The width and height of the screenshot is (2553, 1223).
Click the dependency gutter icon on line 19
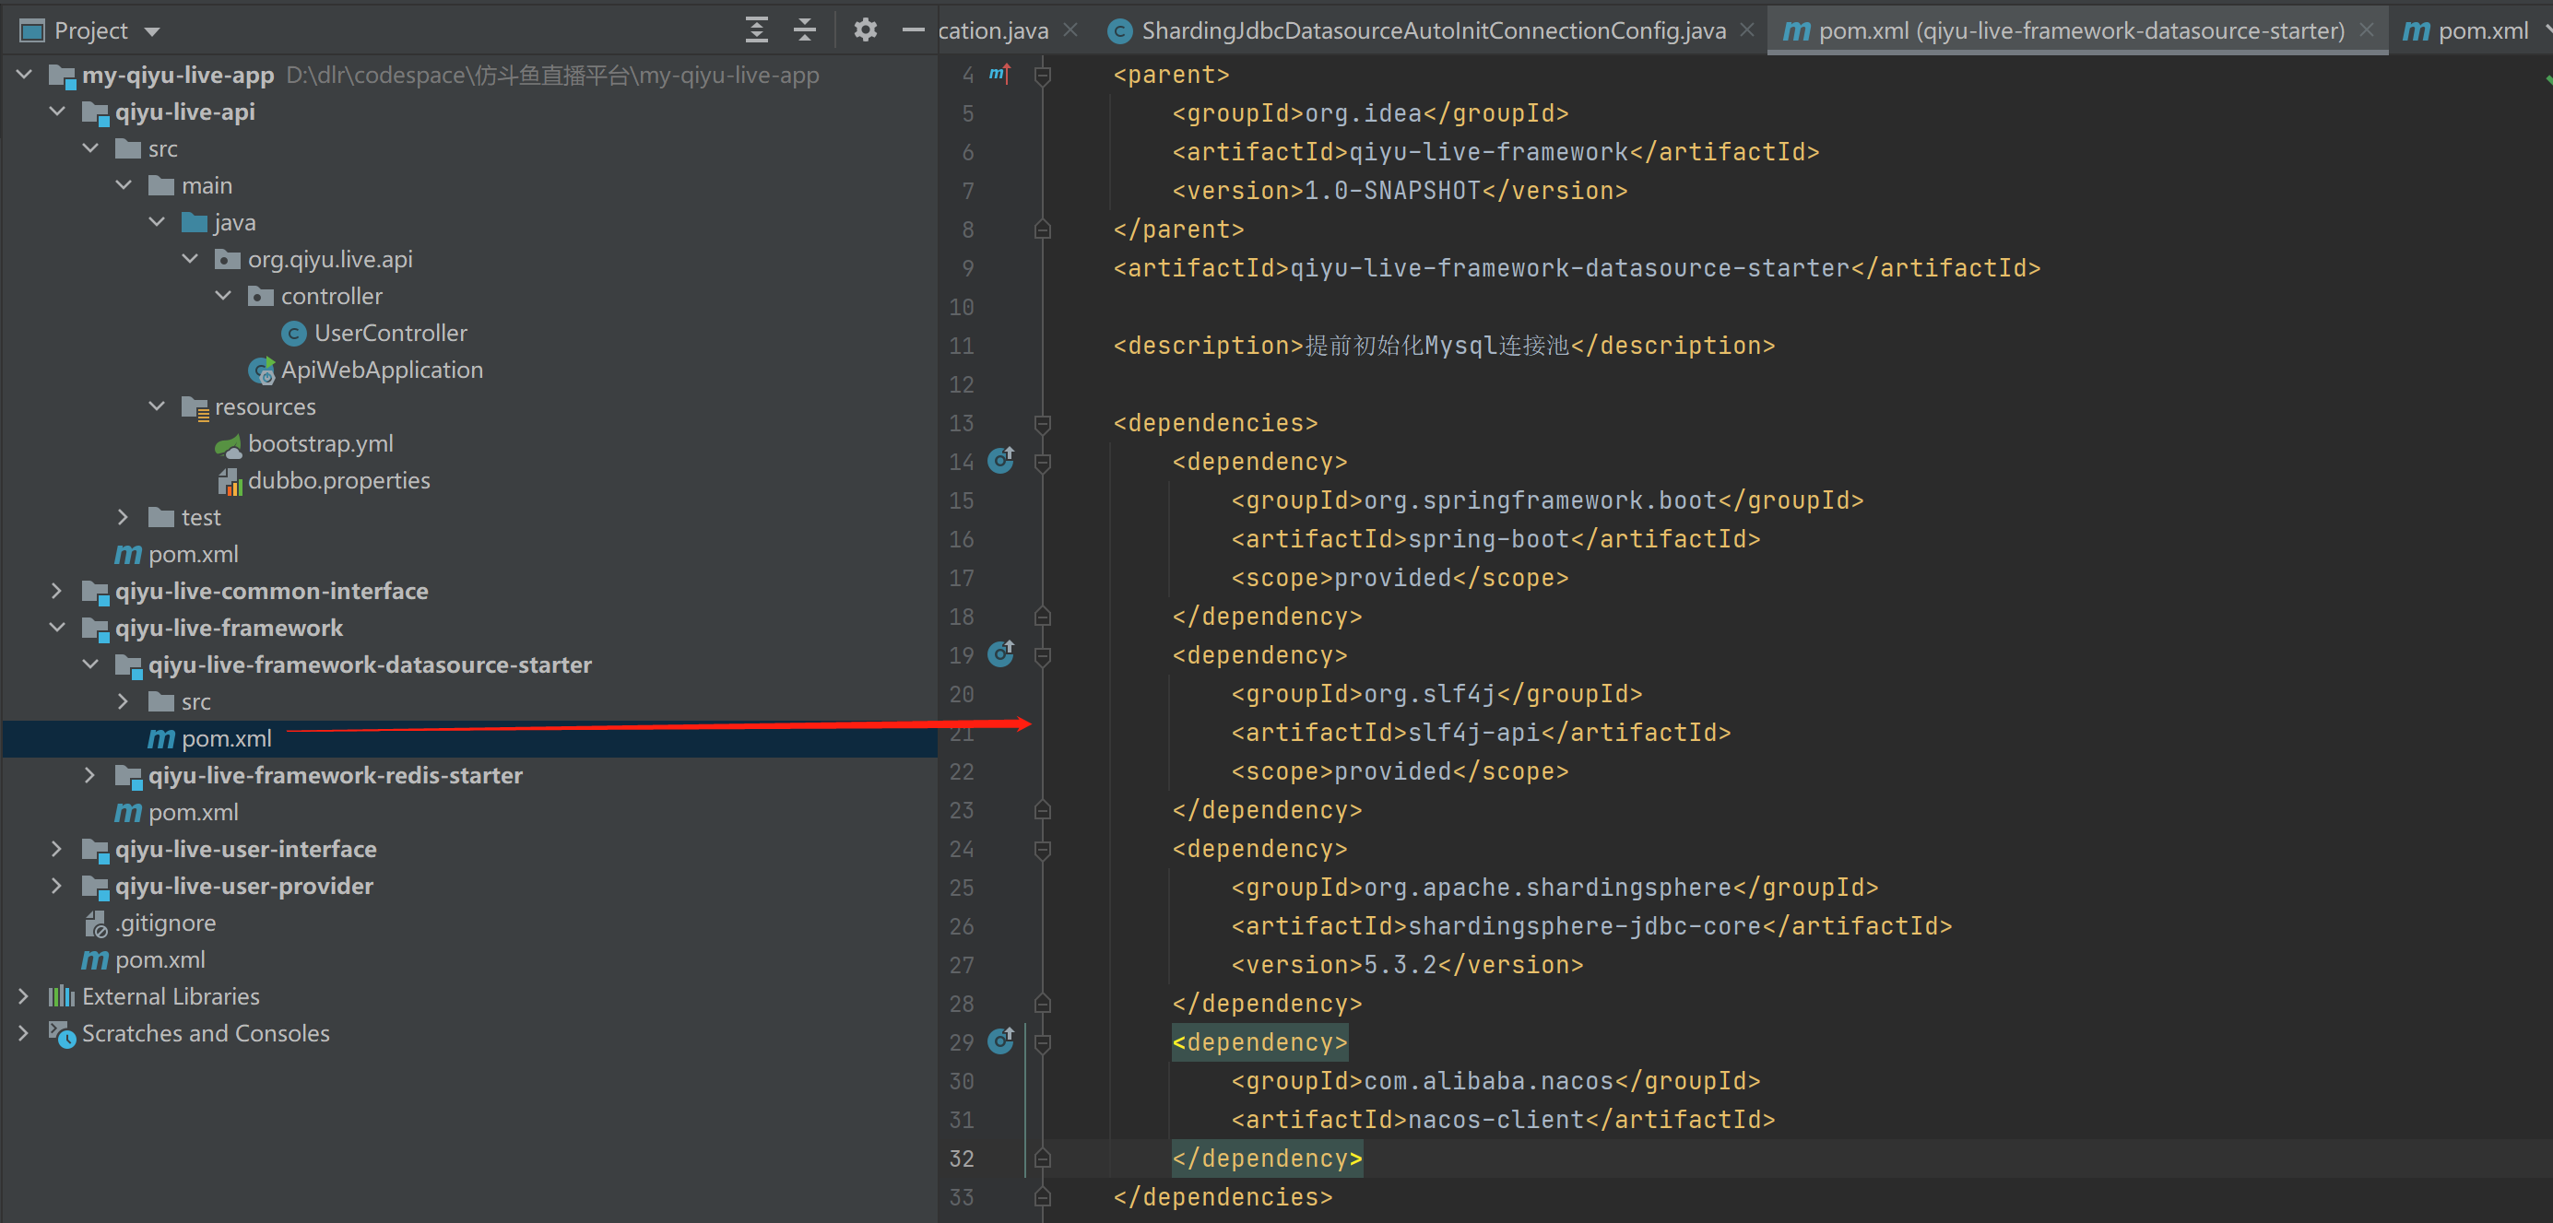pyautogui.click(x=1001, y=653)
